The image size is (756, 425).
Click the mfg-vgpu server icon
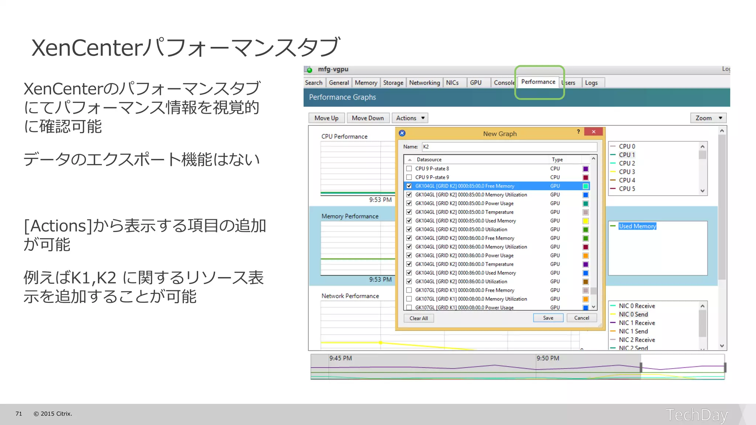coord(308,69)
